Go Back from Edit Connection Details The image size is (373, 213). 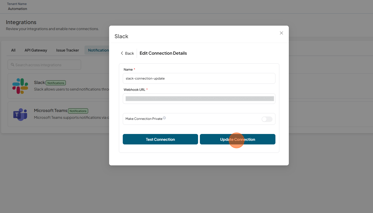coord(127,53)
